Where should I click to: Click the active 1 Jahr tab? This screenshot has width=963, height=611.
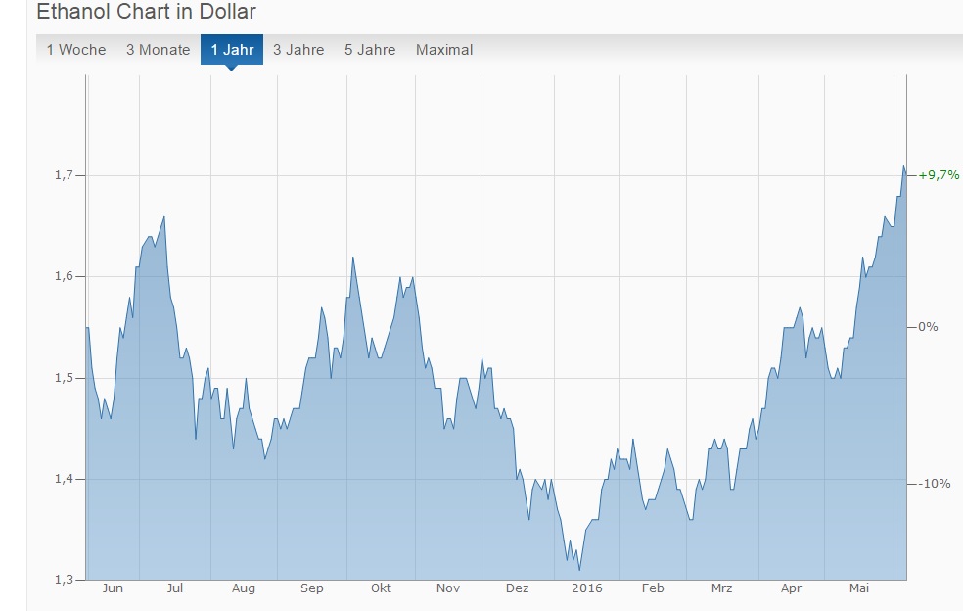(x=232, y=50)
